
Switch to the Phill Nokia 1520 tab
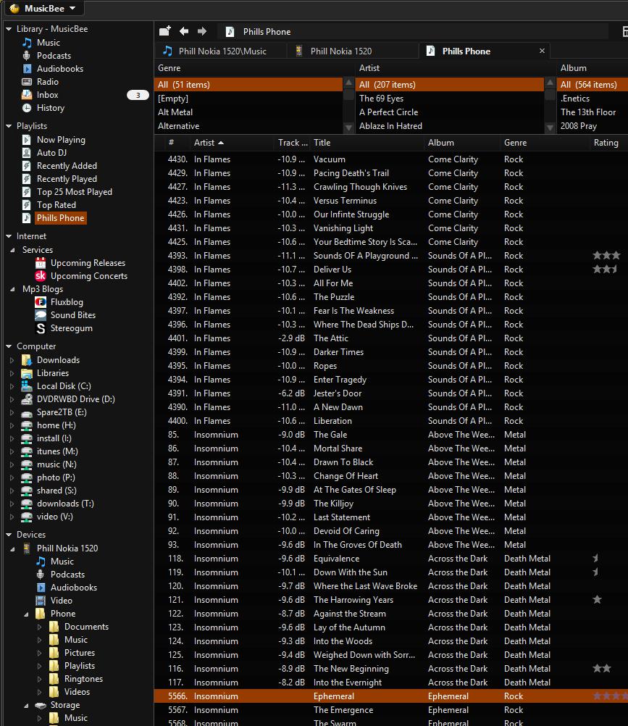[352, 51]
